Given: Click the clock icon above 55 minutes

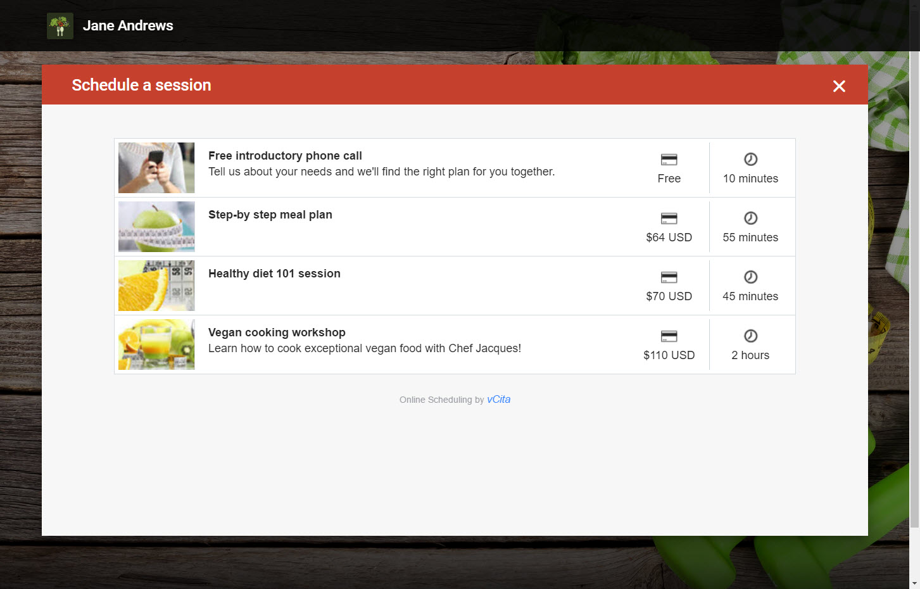Looking at the screenshot, I should pos(750,218).
